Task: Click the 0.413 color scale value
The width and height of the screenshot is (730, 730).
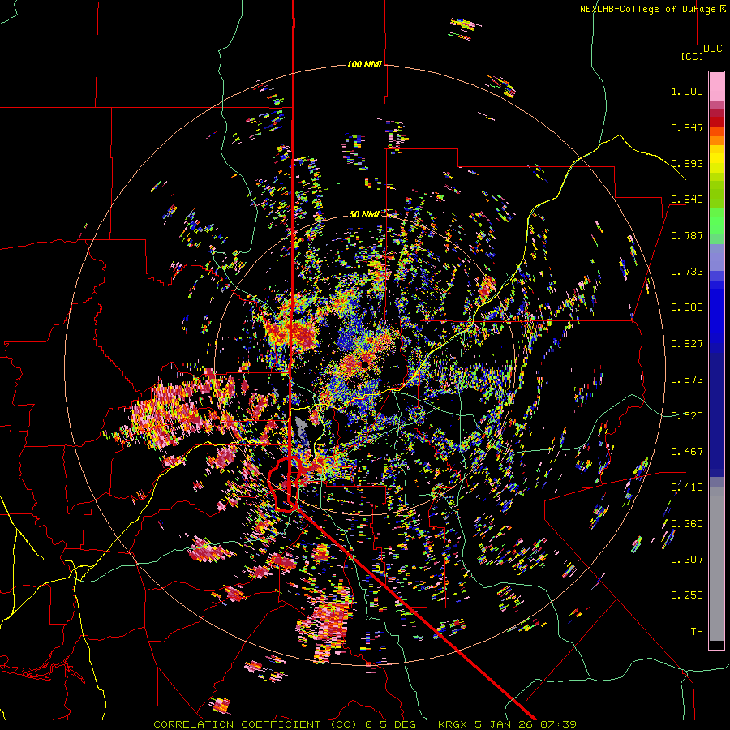Action: (687, 487)
